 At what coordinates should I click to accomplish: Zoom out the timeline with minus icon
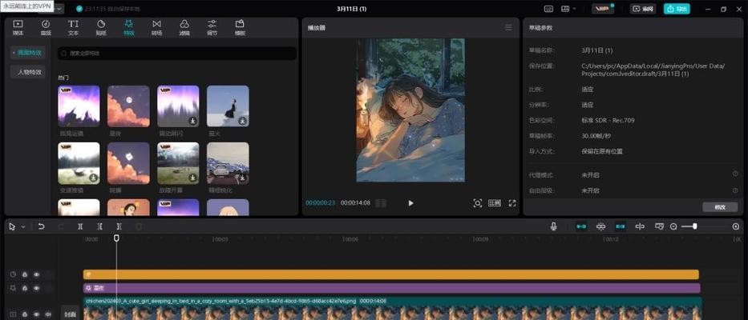[673, 226]
